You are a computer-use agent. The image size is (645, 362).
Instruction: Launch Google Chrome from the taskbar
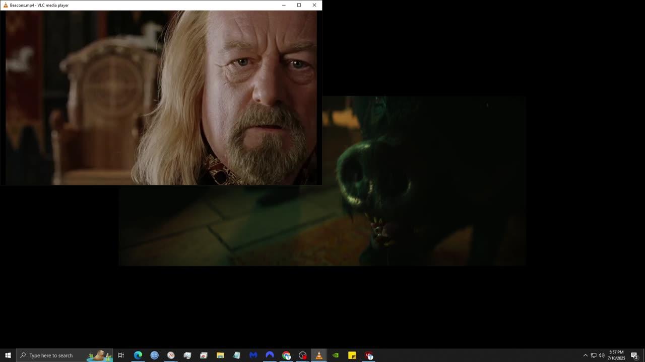286,355
